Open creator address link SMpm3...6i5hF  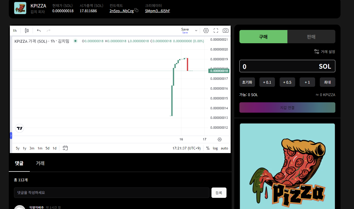click(x=158, y=11)
